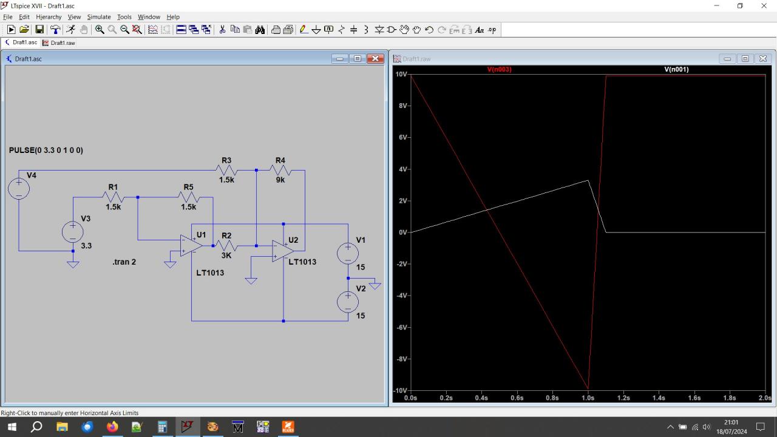Screen dimensions: 777x437
Task: Click the V(n001) trace label
Action: (676, 69)
